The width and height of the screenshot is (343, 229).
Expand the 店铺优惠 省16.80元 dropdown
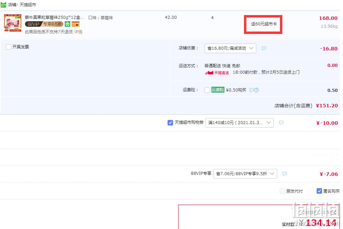click(230, 48)
